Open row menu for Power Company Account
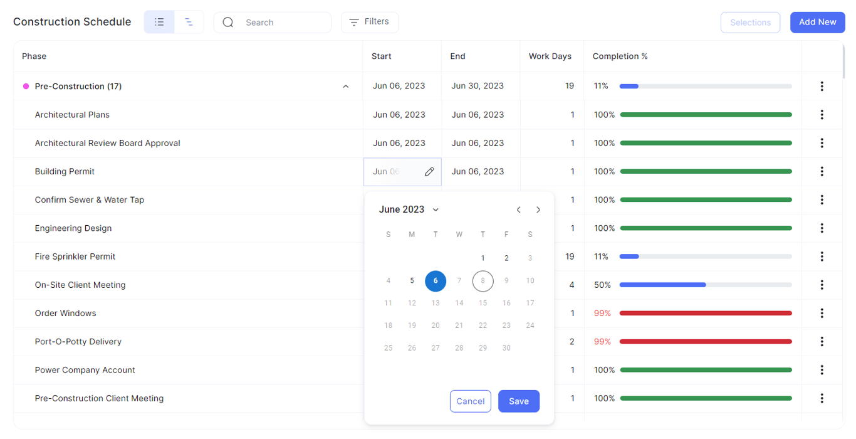This screenshot has width=856, height=439. [x=822, y=370]
